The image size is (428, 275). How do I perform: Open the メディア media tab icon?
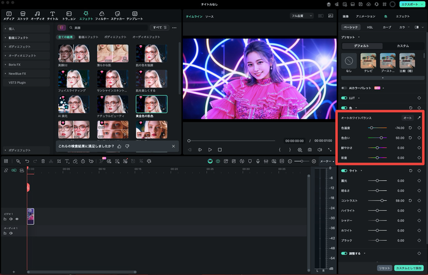(x=9, y=15)
